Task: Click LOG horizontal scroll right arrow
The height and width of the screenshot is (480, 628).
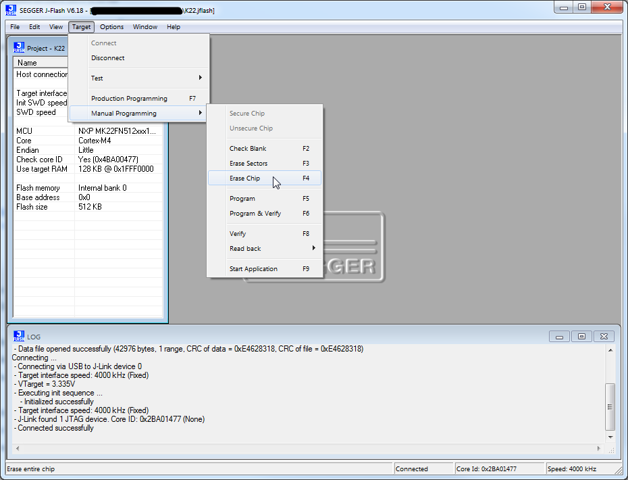Action: click(599, 448)
